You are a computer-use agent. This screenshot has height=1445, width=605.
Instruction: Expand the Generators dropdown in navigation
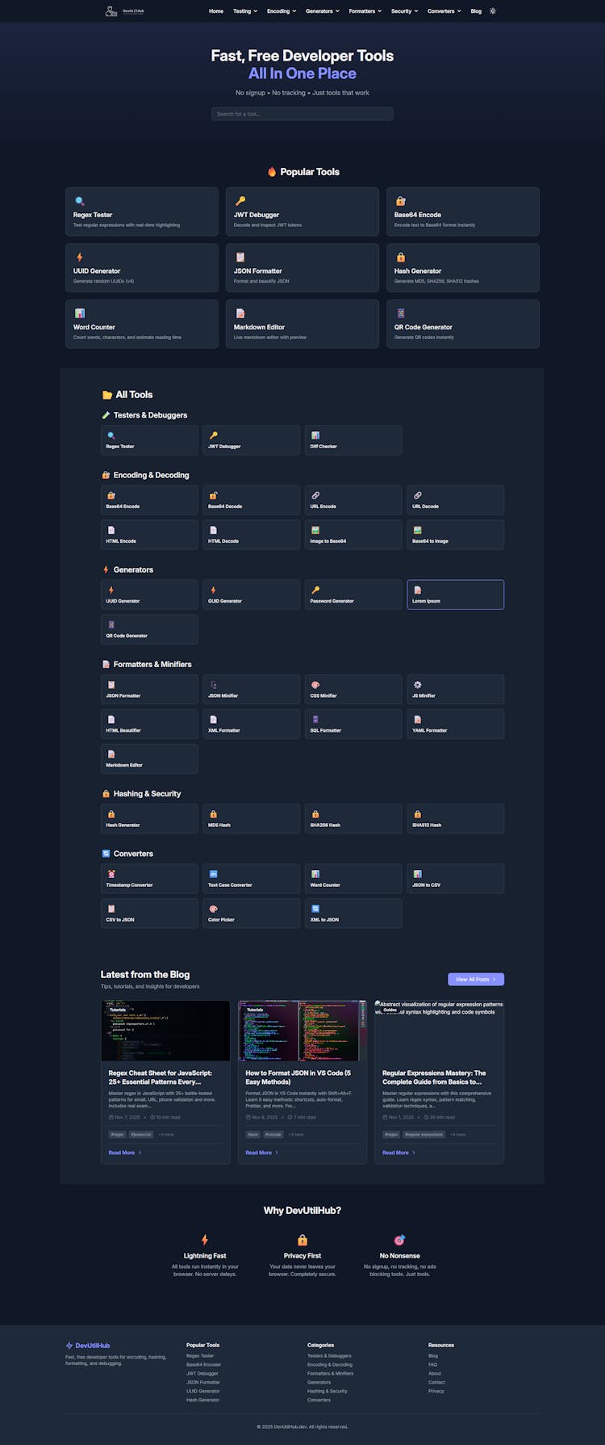[322, 11]
